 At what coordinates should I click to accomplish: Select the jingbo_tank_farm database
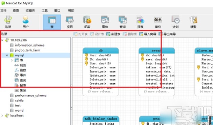(27, 50)
